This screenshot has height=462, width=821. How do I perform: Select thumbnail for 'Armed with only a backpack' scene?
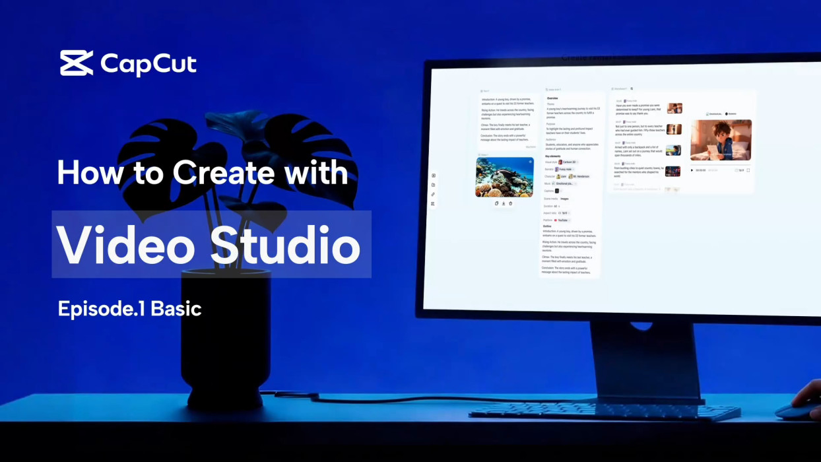[x=673, y=150]
